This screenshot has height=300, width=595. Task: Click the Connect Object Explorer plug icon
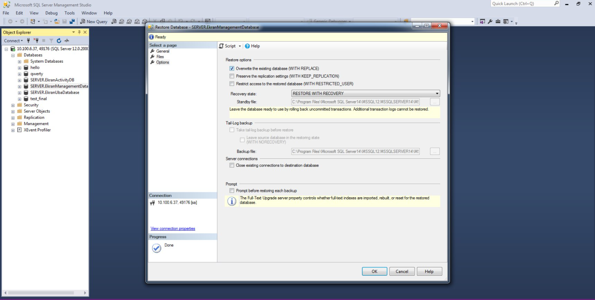click(29, 40)
